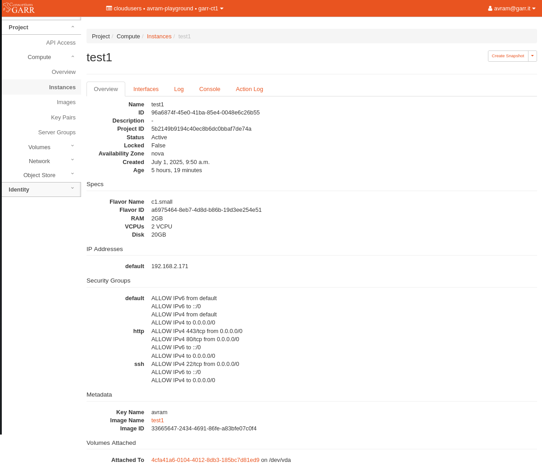542x475 pixels.
Task: Click rule ALLOW IPv4 22/tcp from 0.0.0.0/0
Action: pyautogui.click(x=195, y=364)
